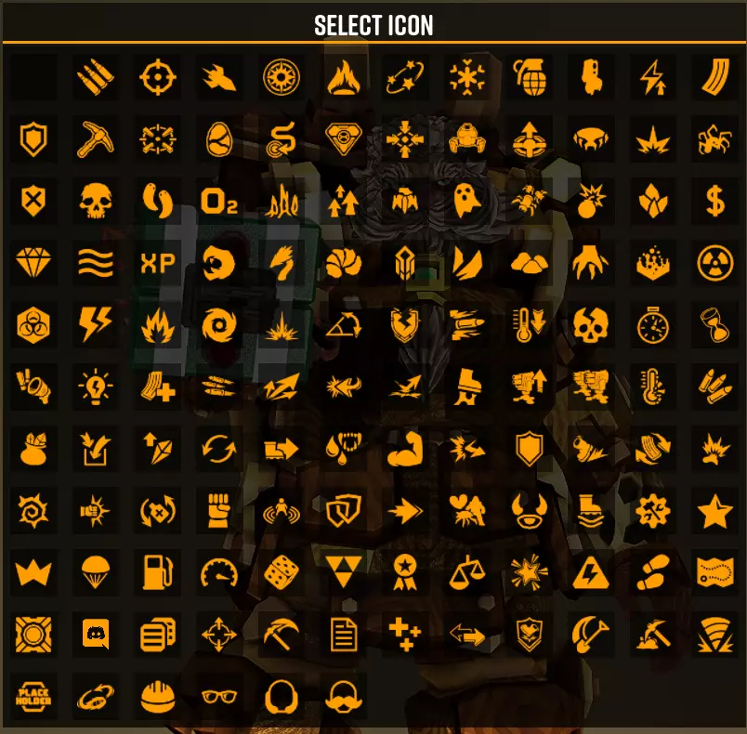Choose the balance scales icon
Image resolution: width=747 pixels, height=734 pixels.
tap(466, 572)
